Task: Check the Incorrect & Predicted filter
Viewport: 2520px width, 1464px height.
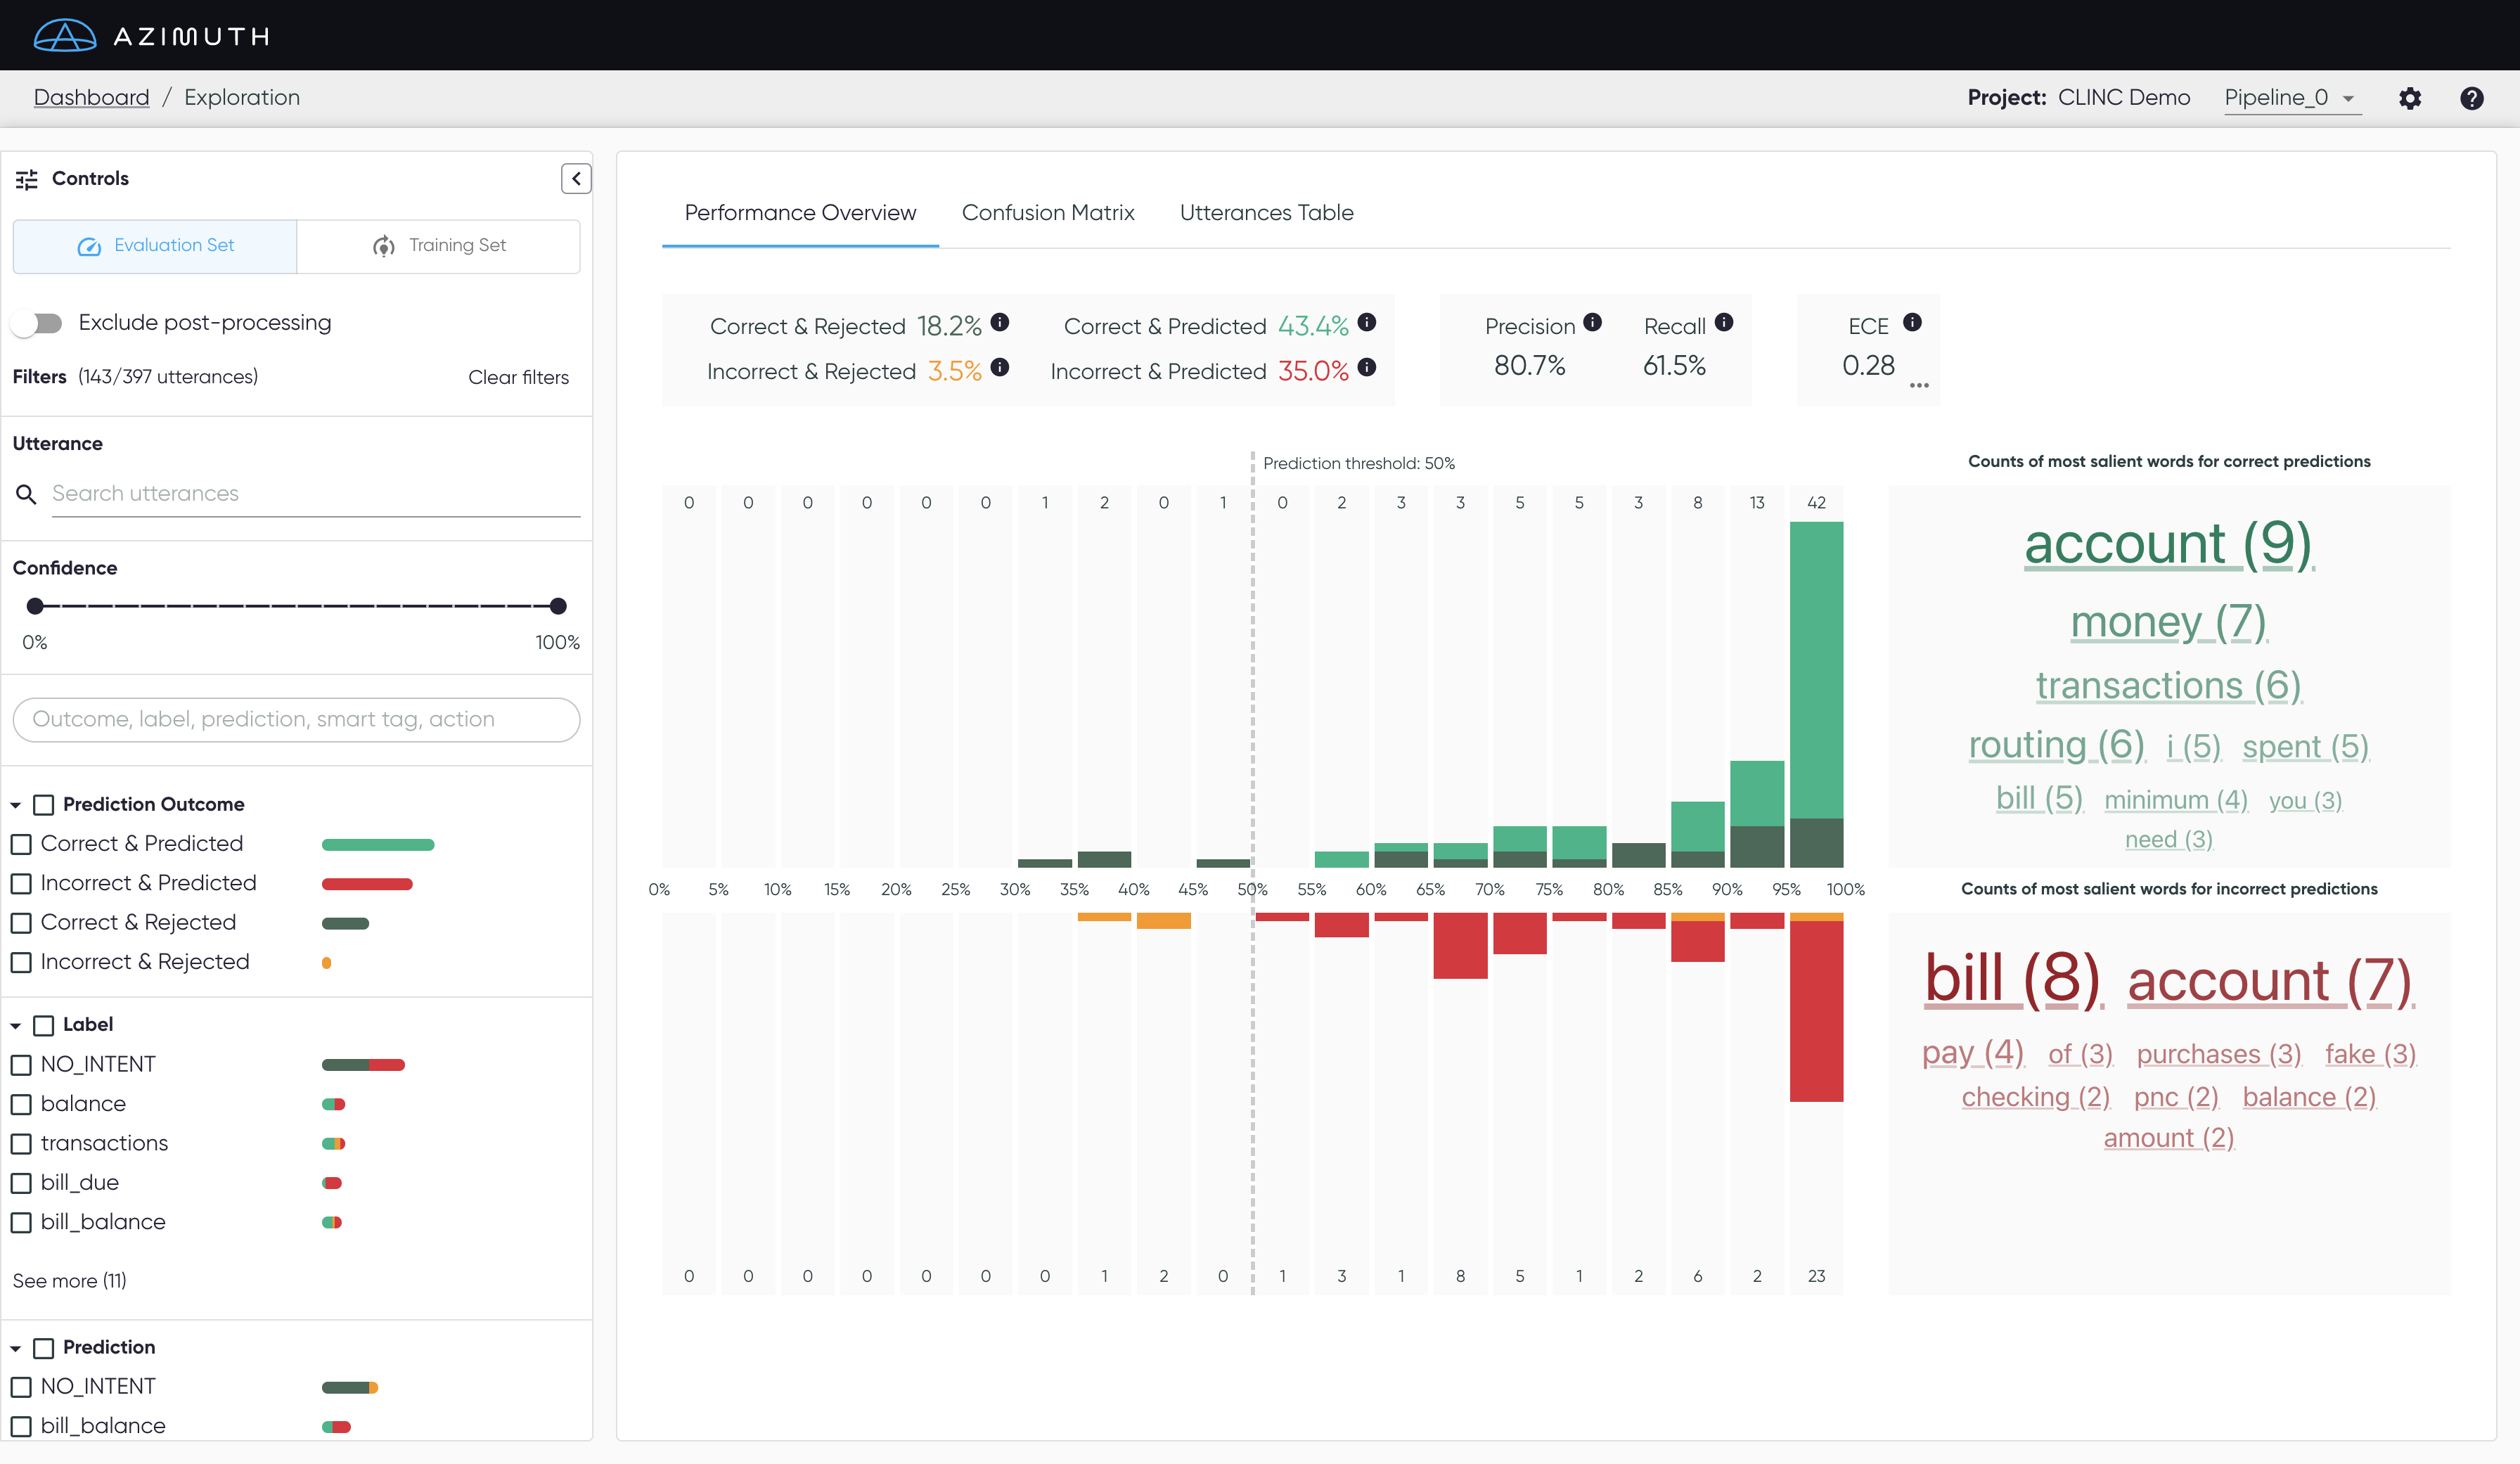Action: tap(21, 884)
